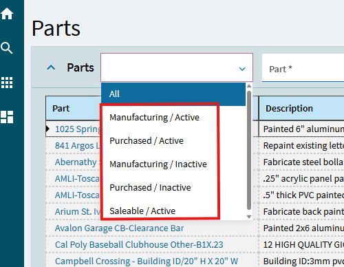This screenshot has width=344, height=267.
Task: Select 'Painted 2x6 aluminu' description cell
Action: tap(301, 228)
